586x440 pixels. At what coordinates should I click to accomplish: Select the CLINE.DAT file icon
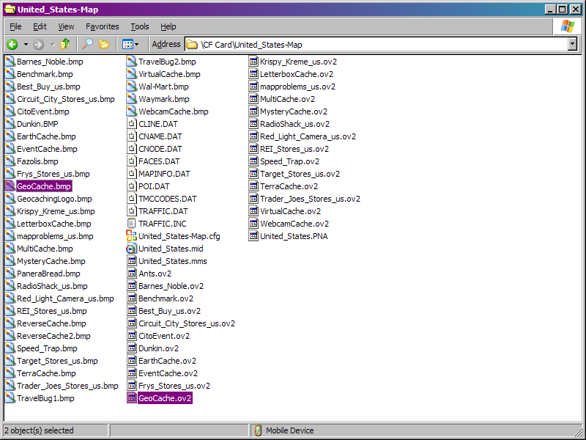pos(132,124)
